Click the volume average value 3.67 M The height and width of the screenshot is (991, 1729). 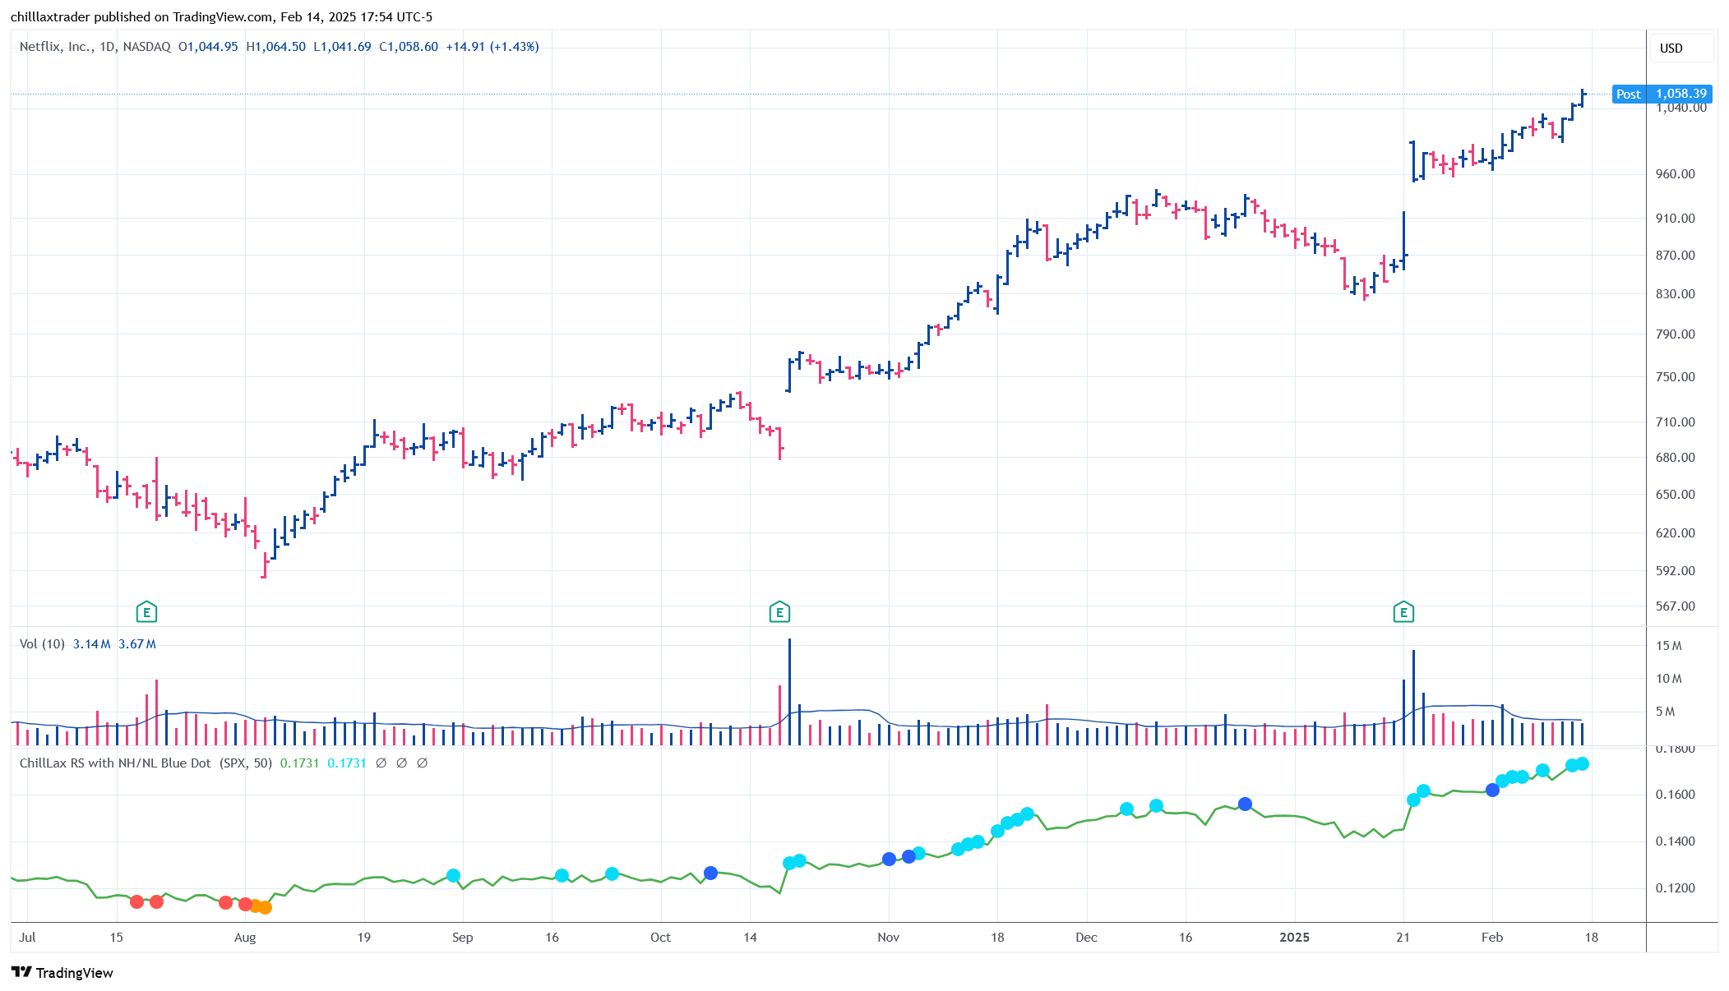click(137, 643)
